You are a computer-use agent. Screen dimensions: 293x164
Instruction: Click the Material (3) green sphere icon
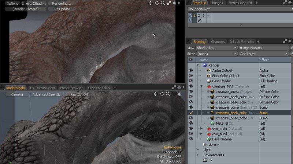coord(212,123)
